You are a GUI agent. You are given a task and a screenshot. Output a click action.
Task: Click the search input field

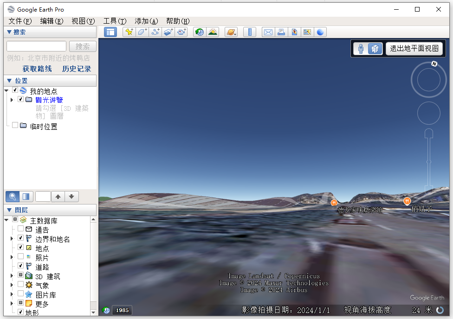click(36, 46)
